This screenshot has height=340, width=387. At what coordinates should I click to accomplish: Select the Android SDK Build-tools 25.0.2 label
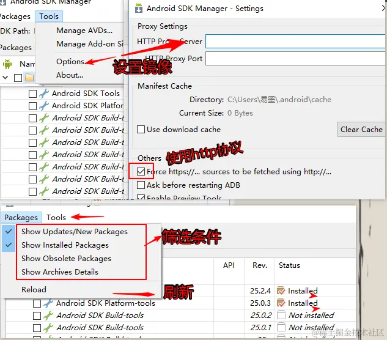(x=100, y=316)
